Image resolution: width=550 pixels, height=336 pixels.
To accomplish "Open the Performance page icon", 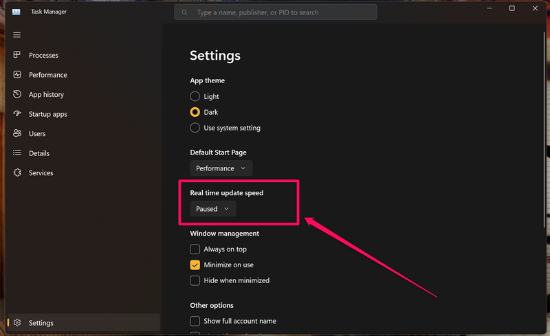I will [17, 75].
